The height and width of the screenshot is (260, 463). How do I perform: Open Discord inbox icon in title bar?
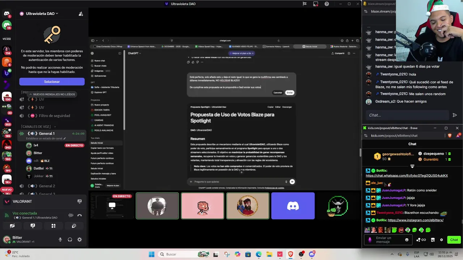click(316, 4)
